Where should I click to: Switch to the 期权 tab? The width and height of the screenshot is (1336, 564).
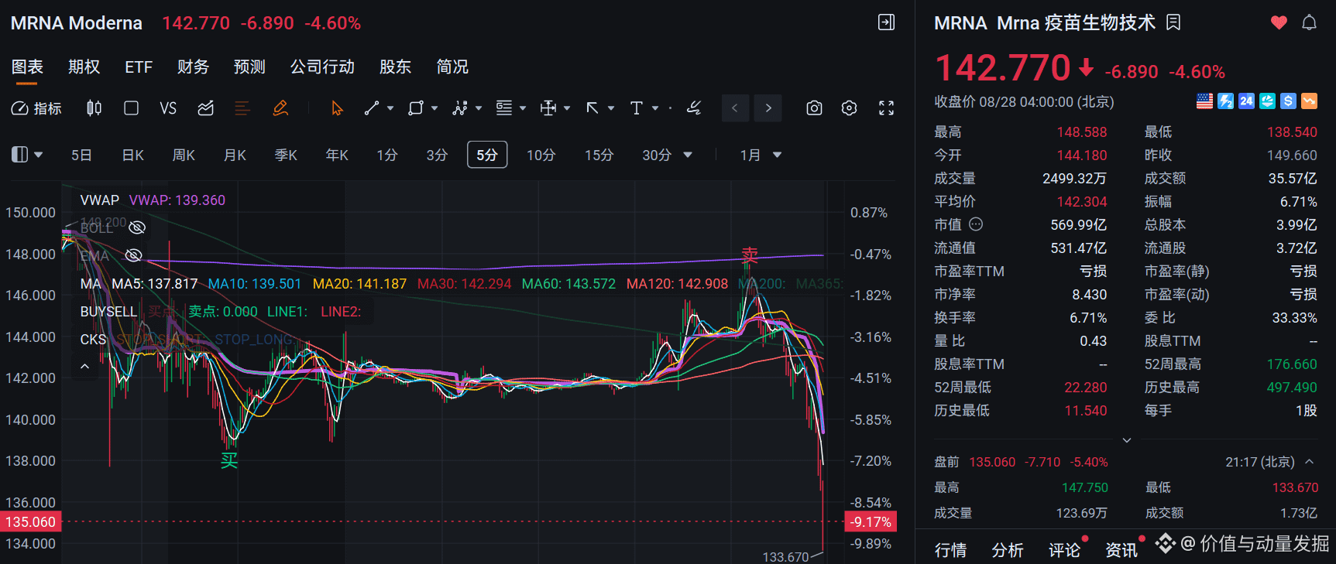(x=84, y=67)
